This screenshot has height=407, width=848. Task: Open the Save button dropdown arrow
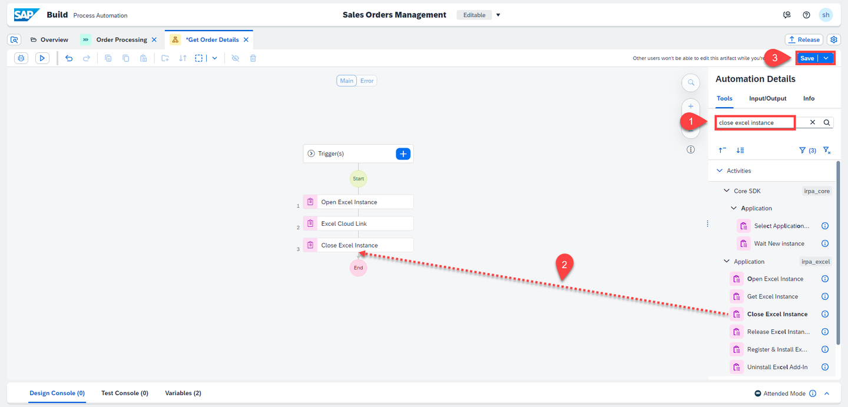[826, 58]
